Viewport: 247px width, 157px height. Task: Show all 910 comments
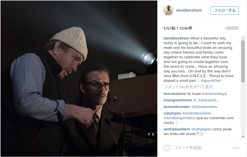click(x=188, y=87)
